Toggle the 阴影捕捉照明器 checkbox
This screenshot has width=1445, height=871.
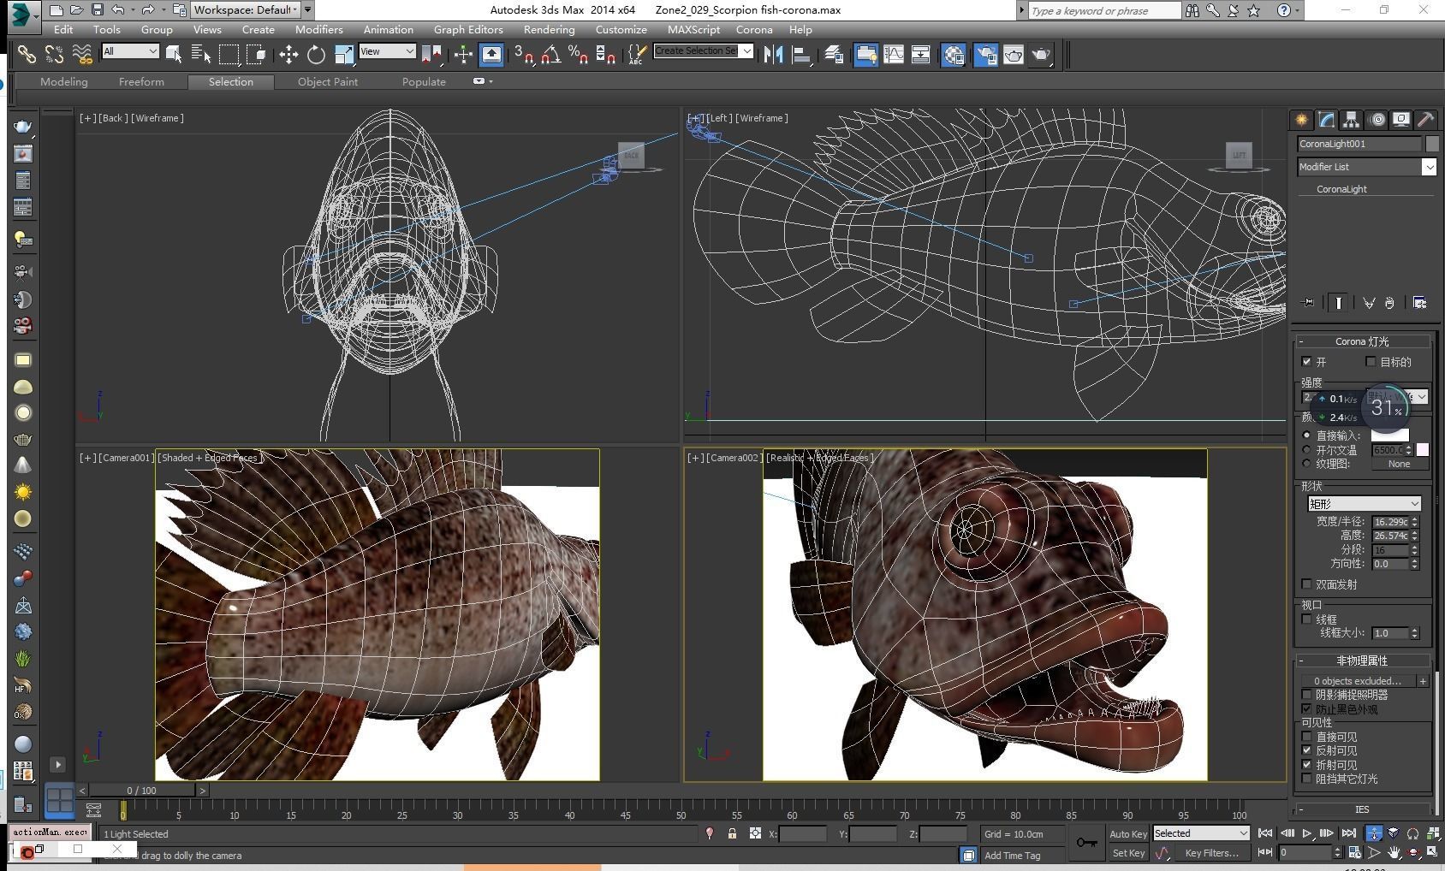tap(1307, 695)
